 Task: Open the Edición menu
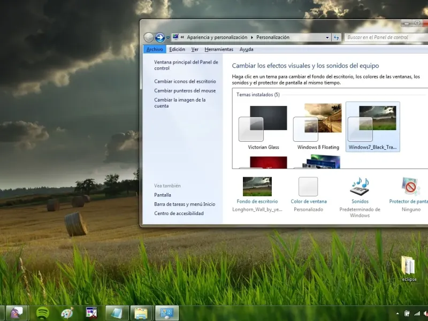(x=177, y=49)
